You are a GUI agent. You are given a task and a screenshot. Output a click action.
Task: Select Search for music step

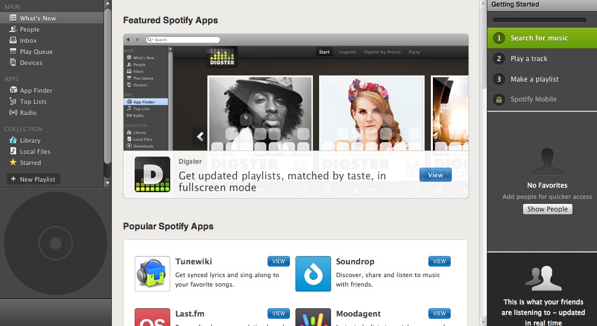(x=542, y=38)
